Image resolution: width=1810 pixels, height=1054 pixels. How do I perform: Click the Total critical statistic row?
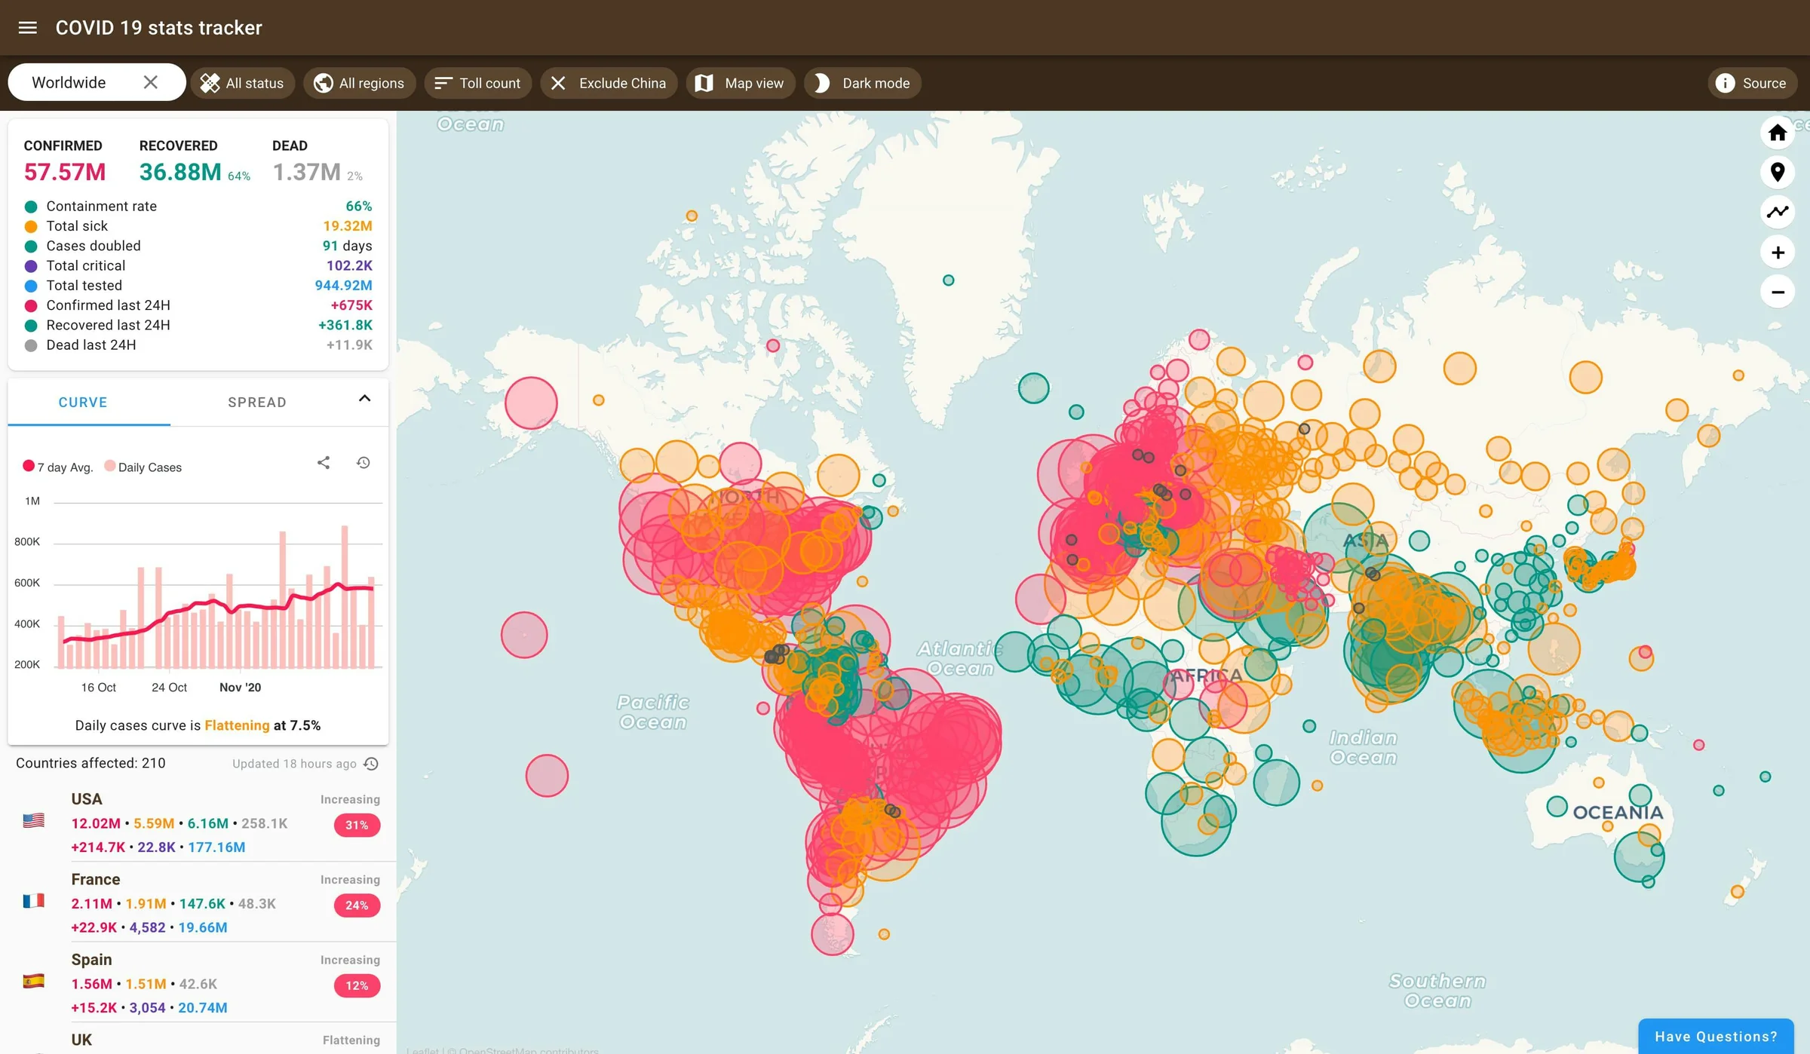pos(198,266)
